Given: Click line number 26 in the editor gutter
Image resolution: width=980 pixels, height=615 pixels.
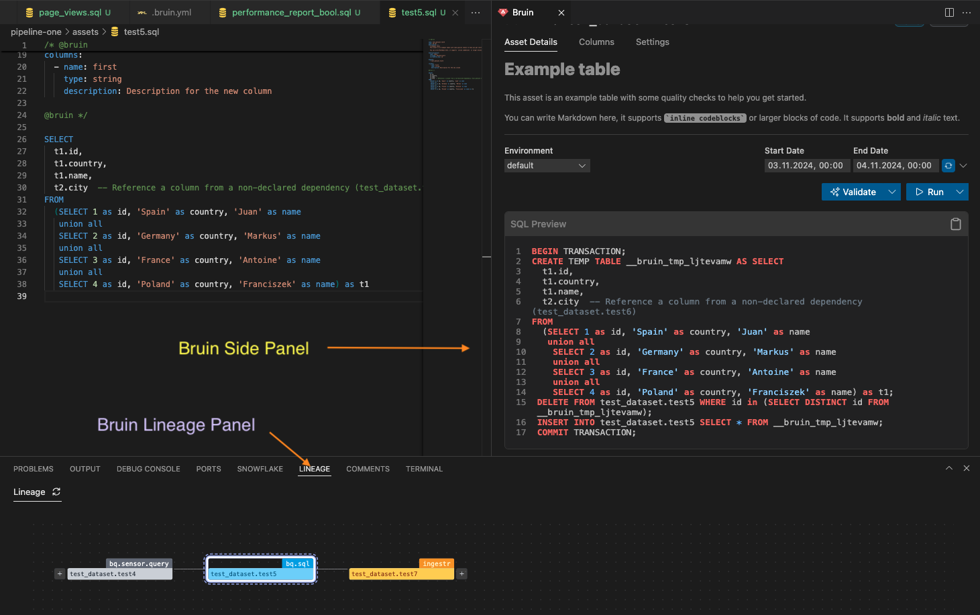Looking at the screenshot, I should tap(22, 139).
